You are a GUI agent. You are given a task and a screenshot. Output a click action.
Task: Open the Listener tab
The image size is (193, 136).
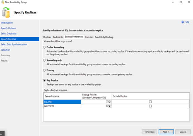tap(89, 37)
